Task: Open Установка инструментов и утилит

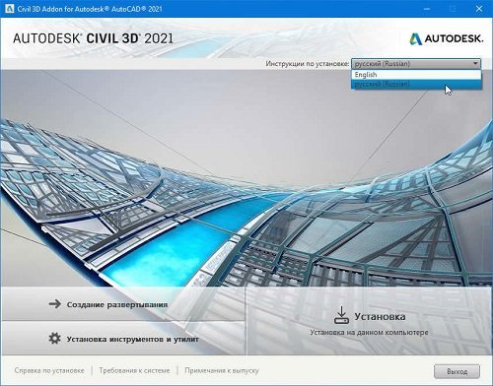Action: [x=123, y=339]
